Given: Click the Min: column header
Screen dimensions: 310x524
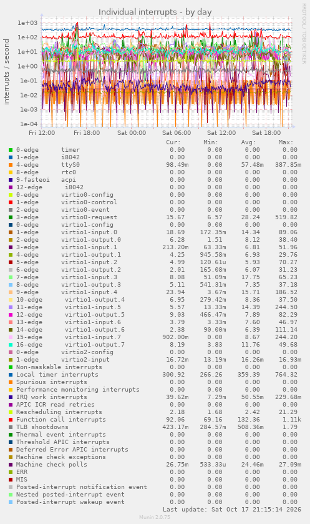Looking at the screenshot, I should coord(211,142).
